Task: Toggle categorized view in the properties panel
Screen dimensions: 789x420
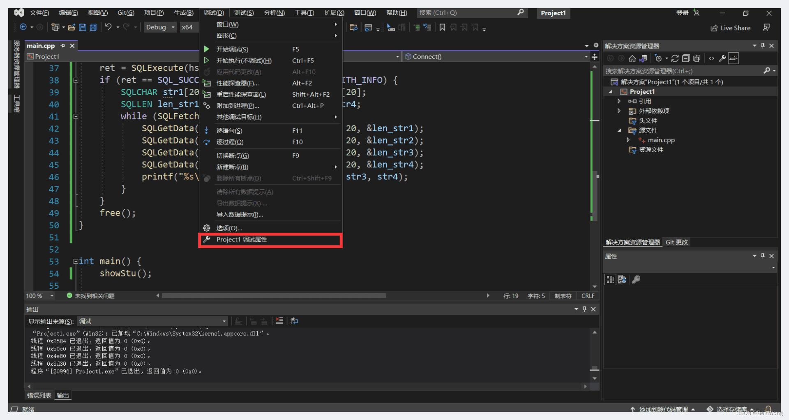Action: pyautogui.click(x=610, y=280)
